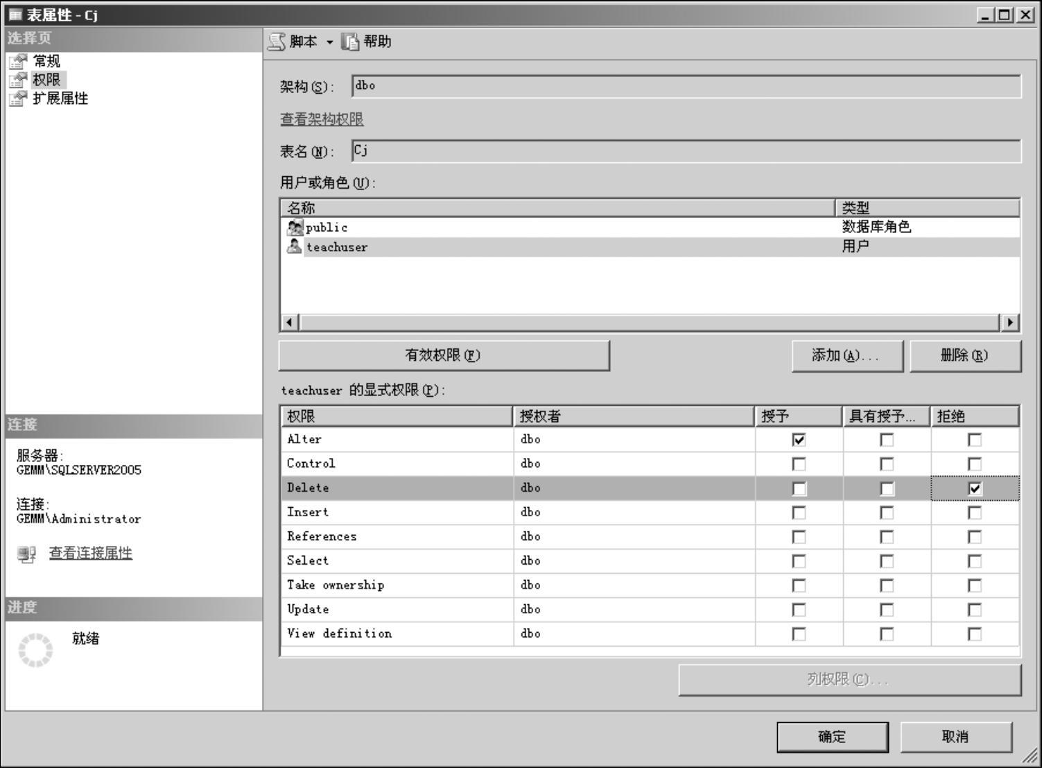Click the 名称 column header

[x=558, y=207]
